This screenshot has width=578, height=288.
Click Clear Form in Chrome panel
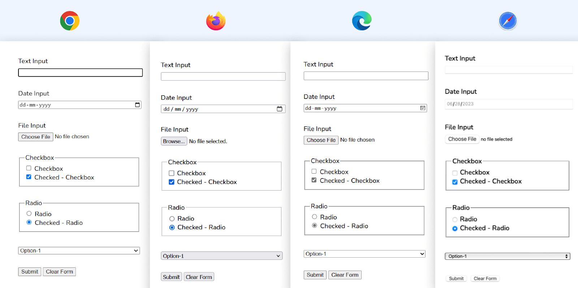pos(59,272)
